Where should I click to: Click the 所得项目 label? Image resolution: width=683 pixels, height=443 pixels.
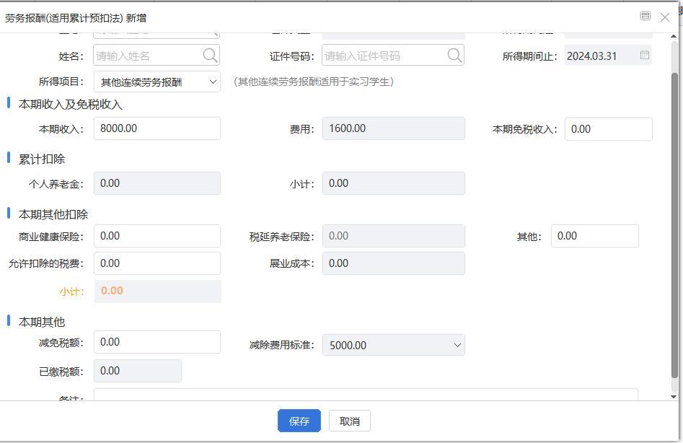pos(61,82)
